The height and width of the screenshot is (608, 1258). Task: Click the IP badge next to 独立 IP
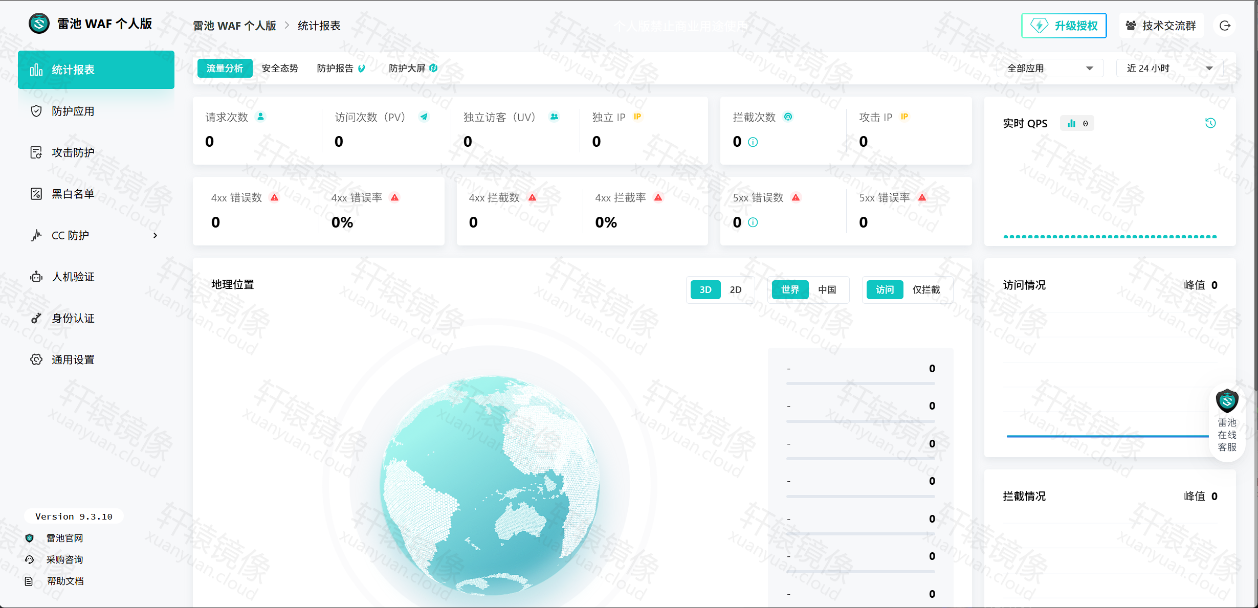(637, 117)
